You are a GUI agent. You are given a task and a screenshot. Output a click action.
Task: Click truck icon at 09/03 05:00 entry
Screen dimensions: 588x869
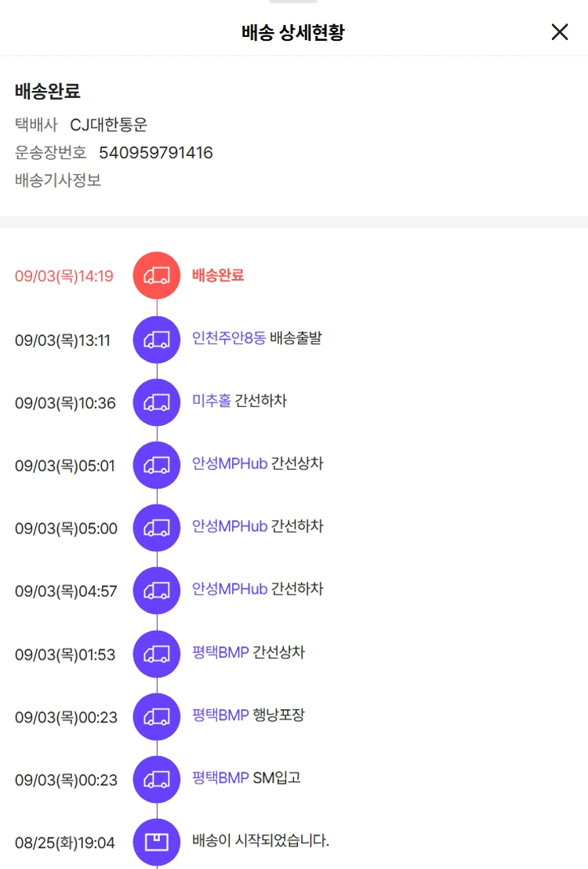coord(157,528)
